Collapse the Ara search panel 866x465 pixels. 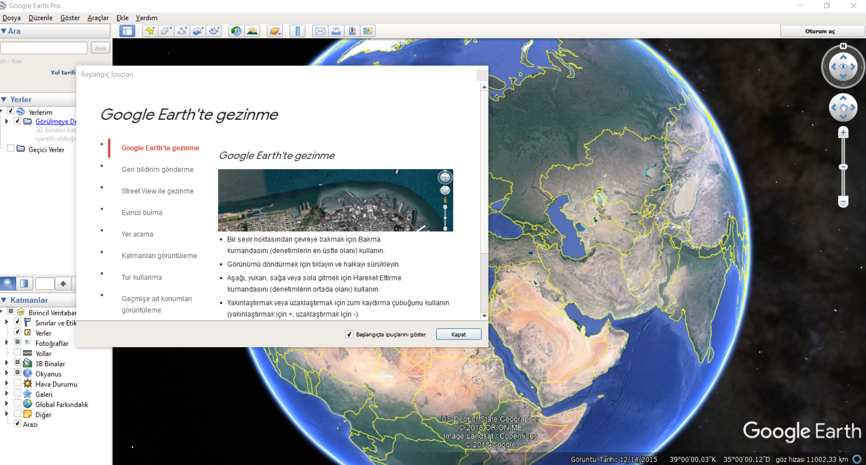(x=4, y=31)
